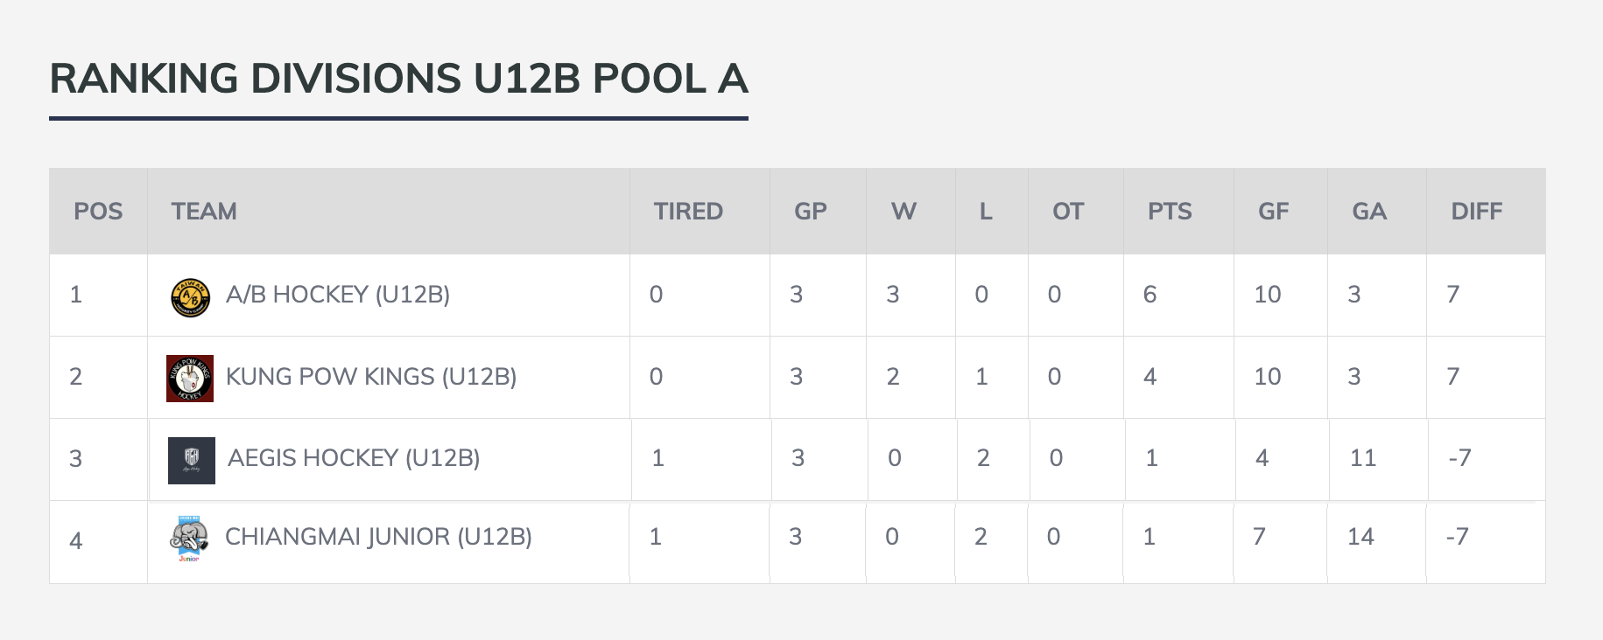The height and width of the screenshot is (640, 1603).
Task: Sort by the GP column header
Action: (x=811, y=212)
